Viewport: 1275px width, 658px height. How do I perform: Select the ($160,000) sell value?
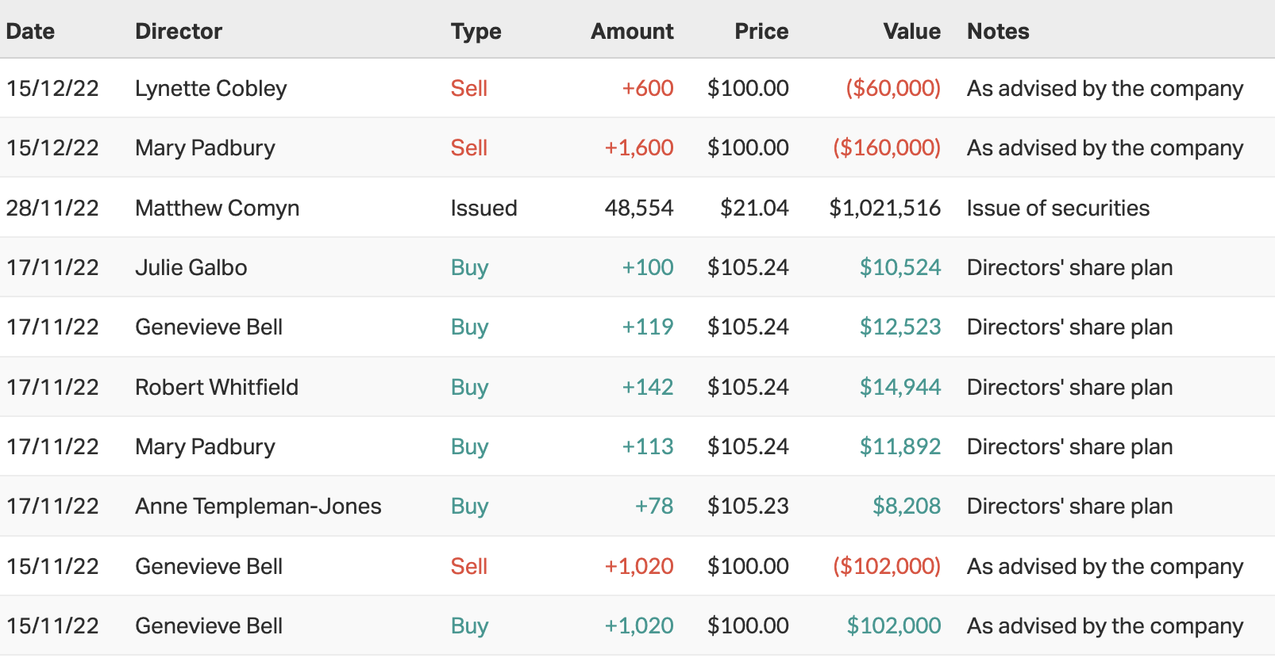(886, 148)
